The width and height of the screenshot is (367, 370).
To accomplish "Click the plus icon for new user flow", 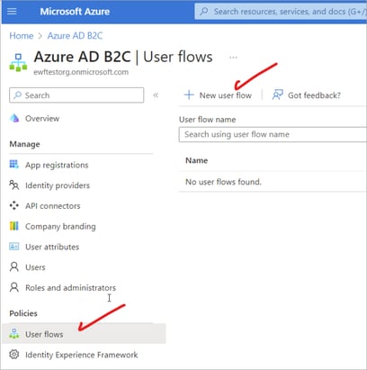I will (x=189, y=95).
